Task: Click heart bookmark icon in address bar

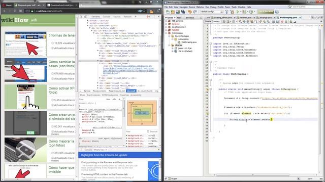Action: tap(144, 11)
